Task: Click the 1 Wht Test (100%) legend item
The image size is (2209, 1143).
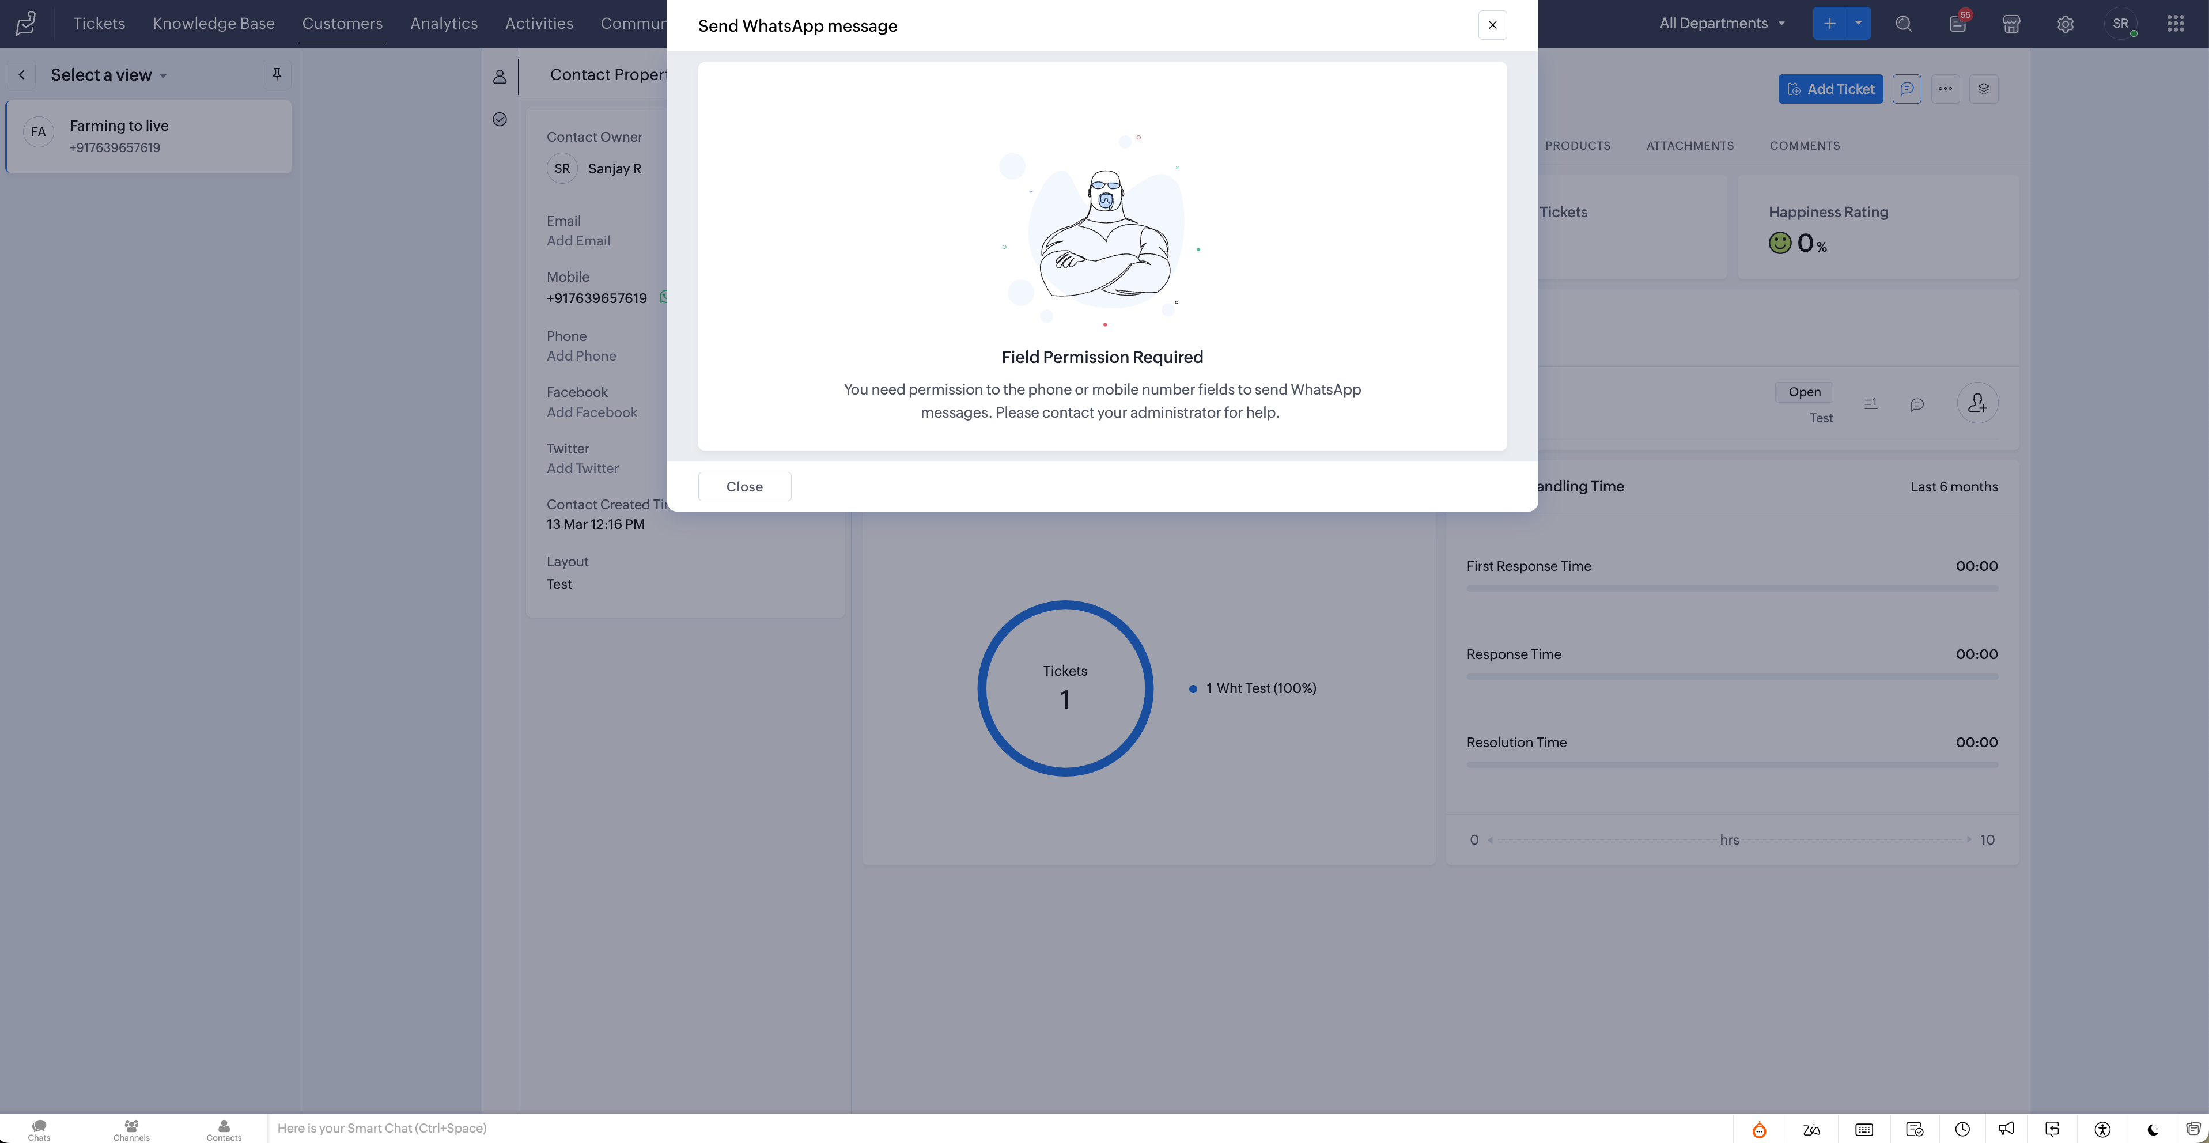Action: click(1253, 688)
